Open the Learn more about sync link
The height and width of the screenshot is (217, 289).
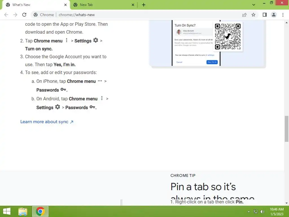47,122
